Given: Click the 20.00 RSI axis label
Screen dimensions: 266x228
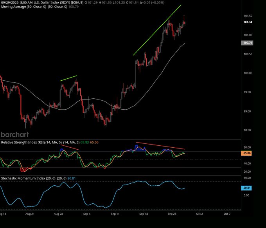Looking at the screenshot, I should point(247,172).
